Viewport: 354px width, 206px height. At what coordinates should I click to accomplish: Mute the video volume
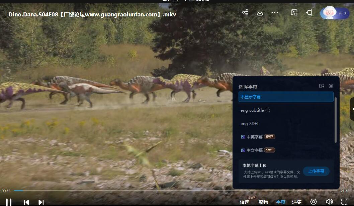tap(329, 202)
